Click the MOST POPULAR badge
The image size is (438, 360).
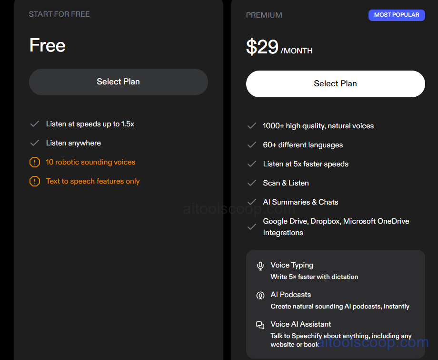(397, 15)
